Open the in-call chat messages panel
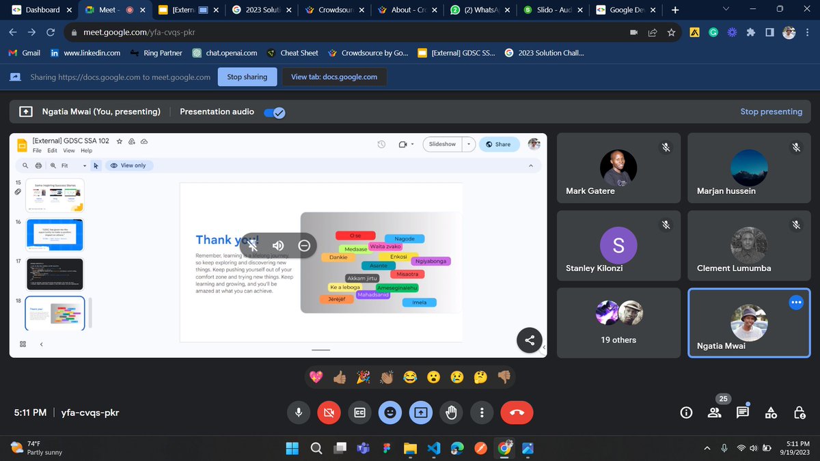Image resolution: width=820 pixels, height=461 pixels. click(743, 413)
